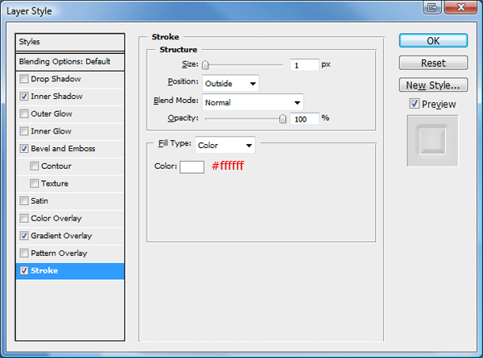Open the Outer Glow settings label
The height and width of the screenshot is (358, 483).
[x=52, y=114]
